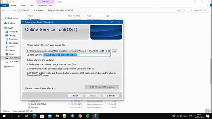Sort files by Date modified column
Viewport: 212px width, 119px height.
tap(74, 16)
